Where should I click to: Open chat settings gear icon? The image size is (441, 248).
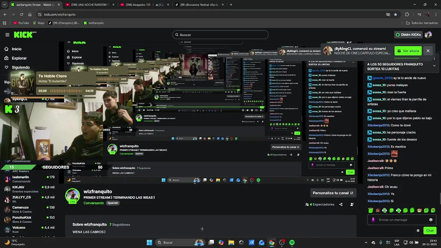point(418,230)
